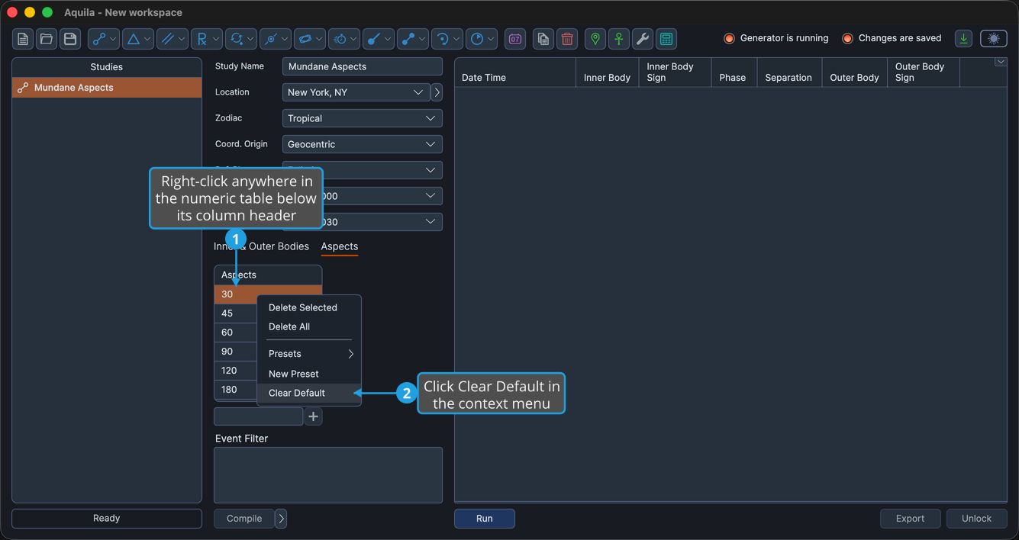Open a workspace with the folder icon
This screenshot has width=1019, height=540.
[47, 39]
